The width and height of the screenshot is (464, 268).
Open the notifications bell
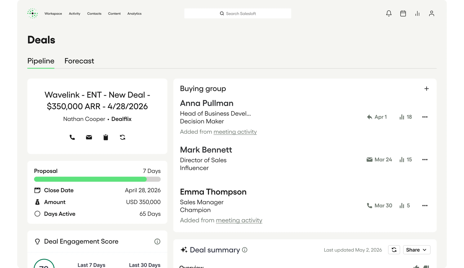389,13
